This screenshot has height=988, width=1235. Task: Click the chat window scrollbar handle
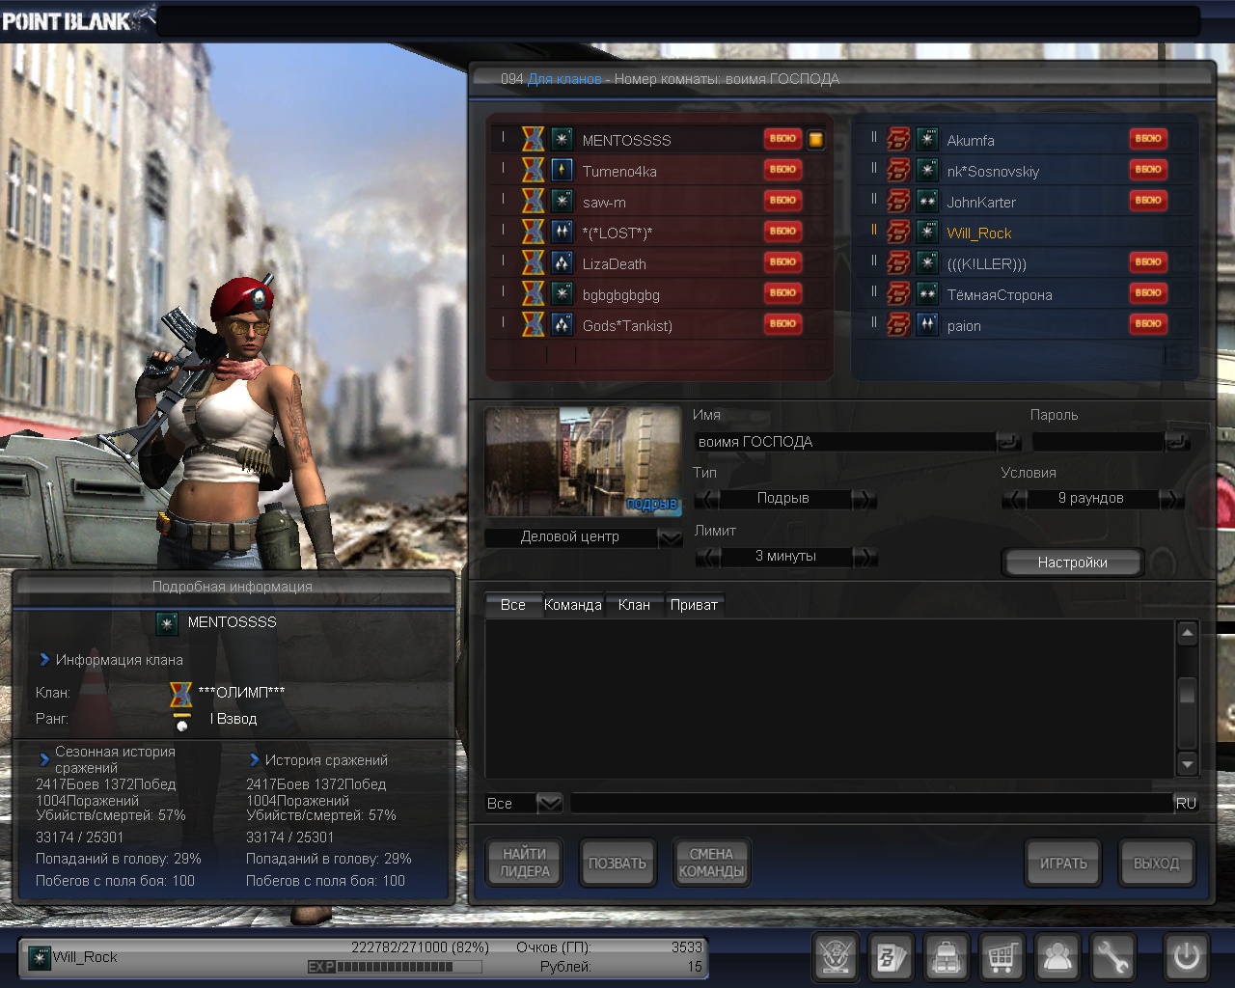click(1188, 692)
